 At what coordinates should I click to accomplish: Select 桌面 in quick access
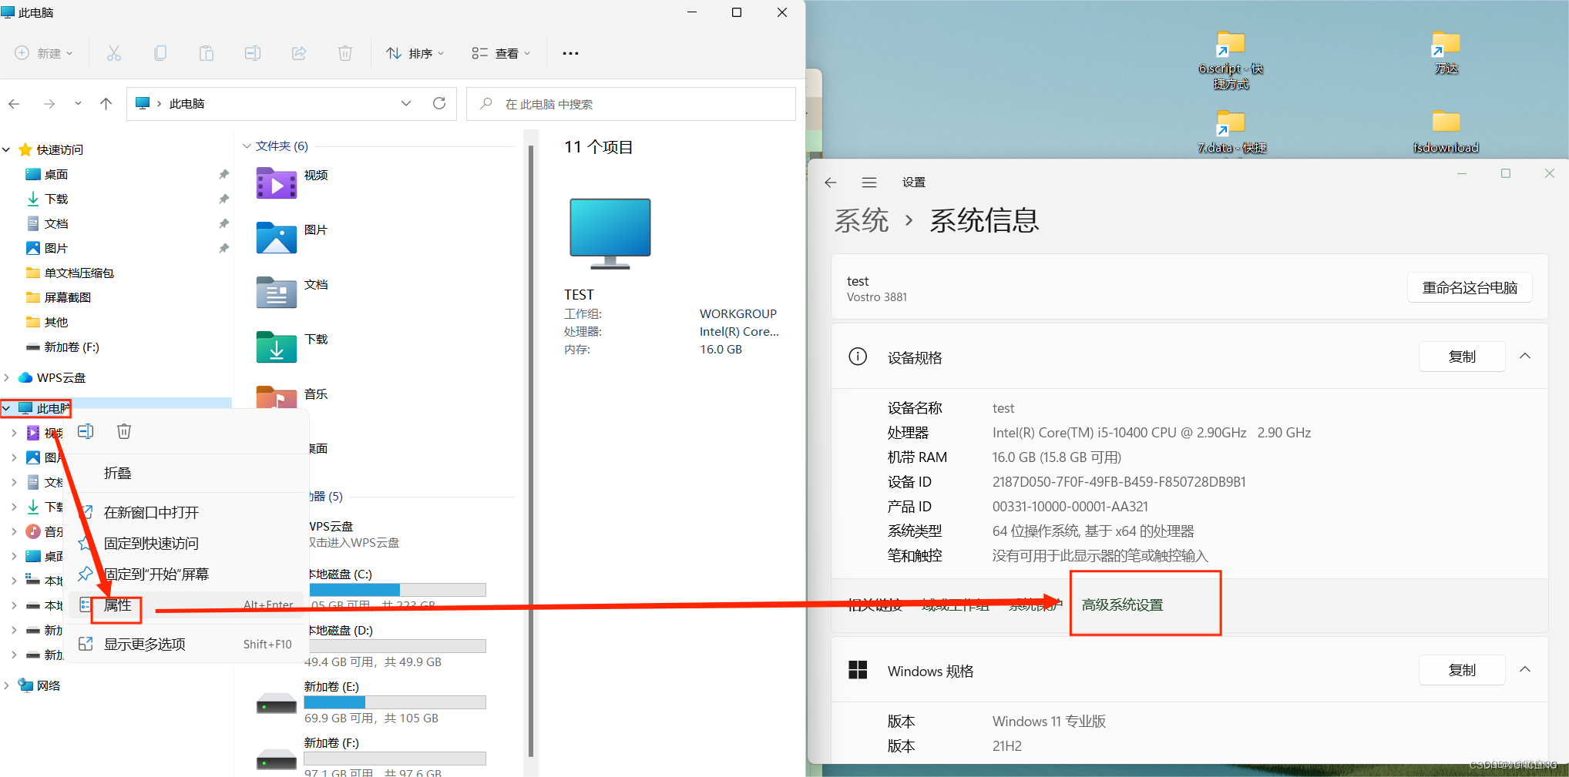[56, 174]
